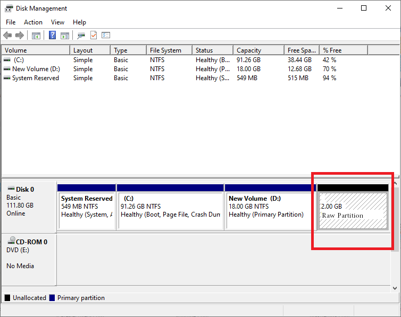Click the Disk 0 drive icon

click(11, 189)
